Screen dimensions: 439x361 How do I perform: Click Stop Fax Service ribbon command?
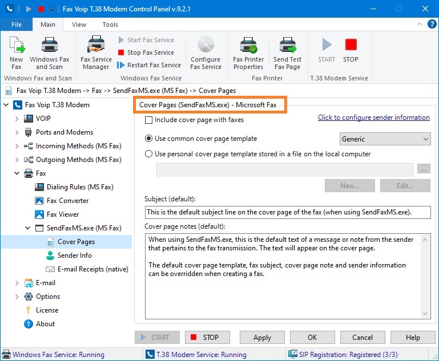click(x=146, y=52)
